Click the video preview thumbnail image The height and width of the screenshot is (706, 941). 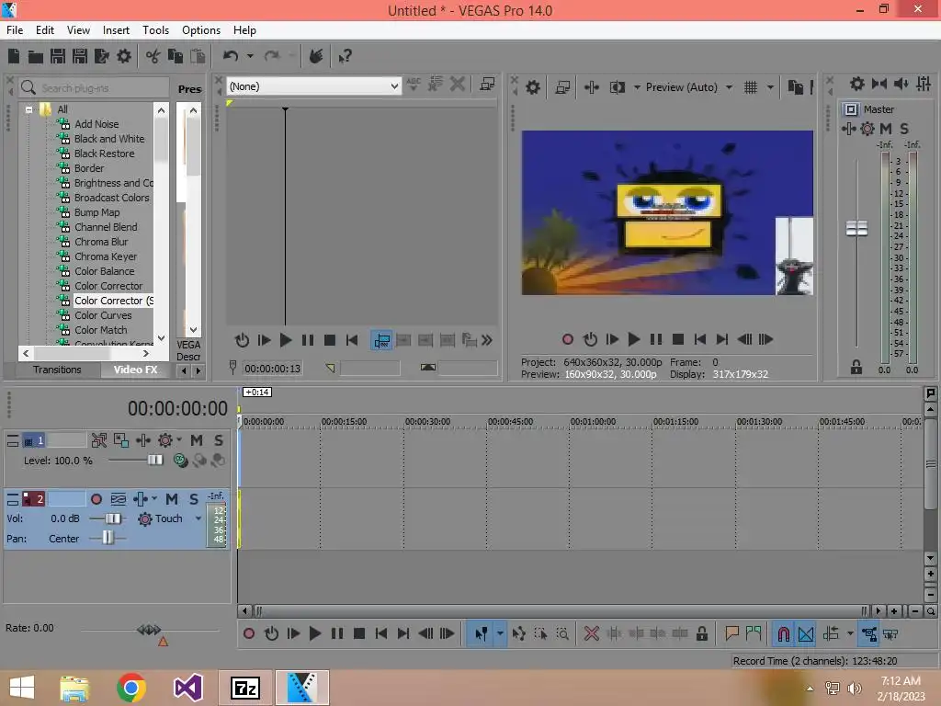click(667, 212)
